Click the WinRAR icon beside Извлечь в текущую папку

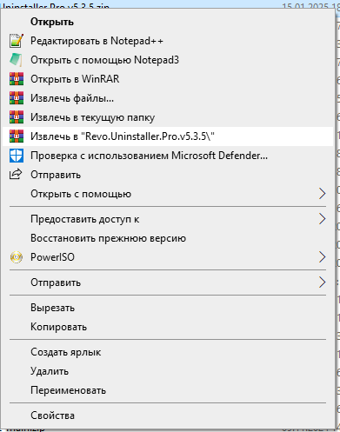point(17,117)
